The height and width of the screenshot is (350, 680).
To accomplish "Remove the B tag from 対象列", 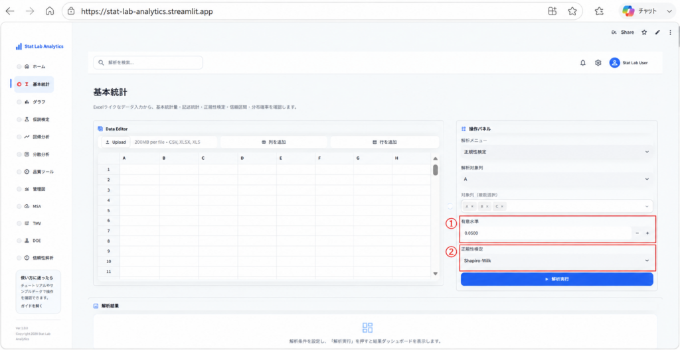I will click(487, 207).
